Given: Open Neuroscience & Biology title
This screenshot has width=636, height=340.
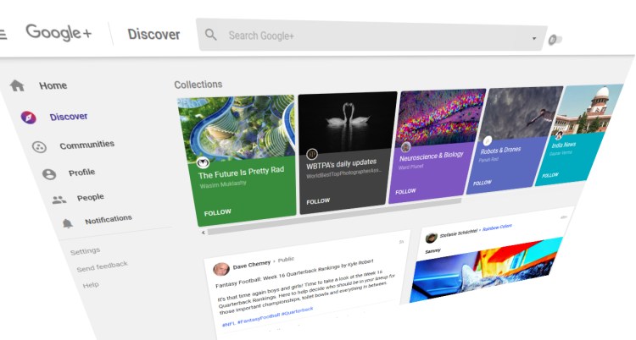Looking at the screenshot, I should coord(431,156).
